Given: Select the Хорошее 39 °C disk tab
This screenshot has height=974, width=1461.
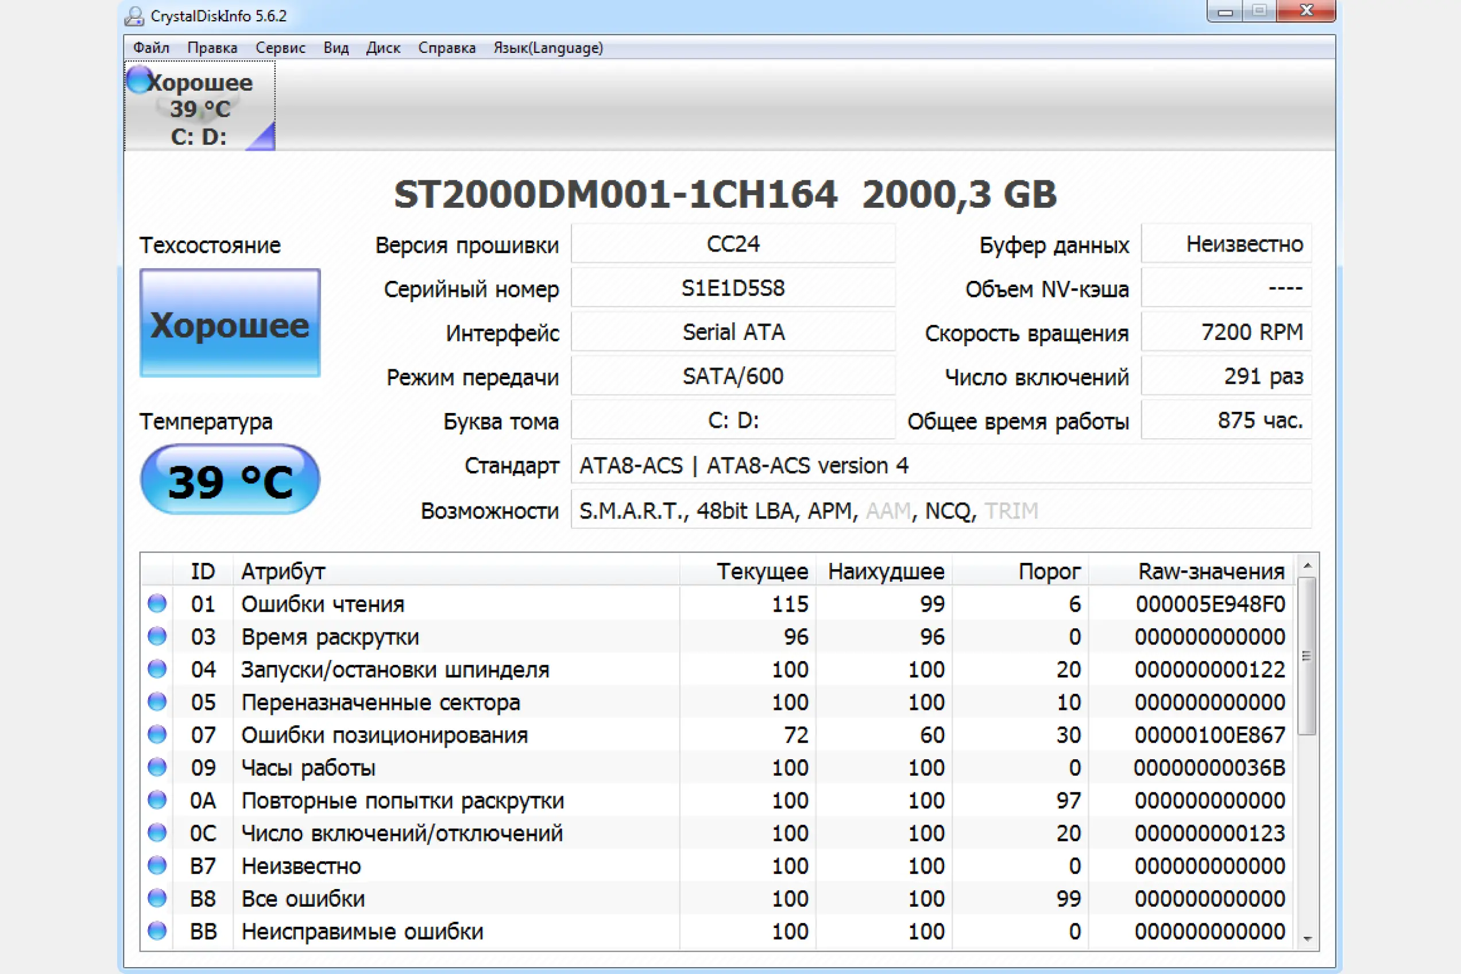Looking at the screenshot, I should point(199,107).
